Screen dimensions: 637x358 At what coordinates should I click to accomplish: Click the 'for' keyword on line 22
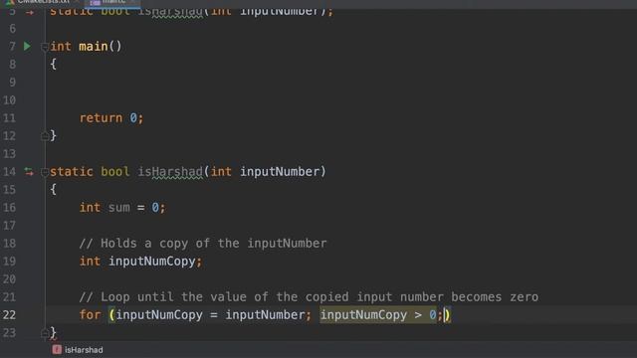90,315
